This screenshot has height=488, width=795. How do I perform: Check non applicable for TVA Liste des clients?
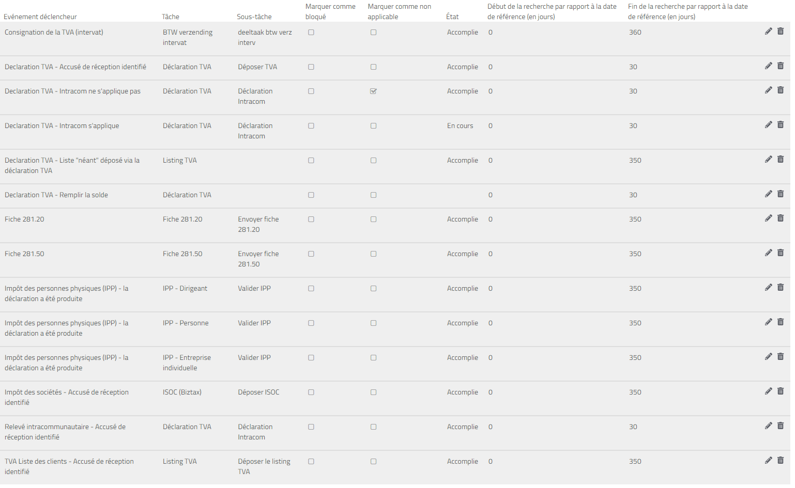[x=373, y=462]
